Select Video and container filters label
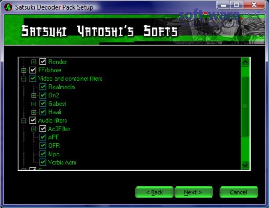 70,79
